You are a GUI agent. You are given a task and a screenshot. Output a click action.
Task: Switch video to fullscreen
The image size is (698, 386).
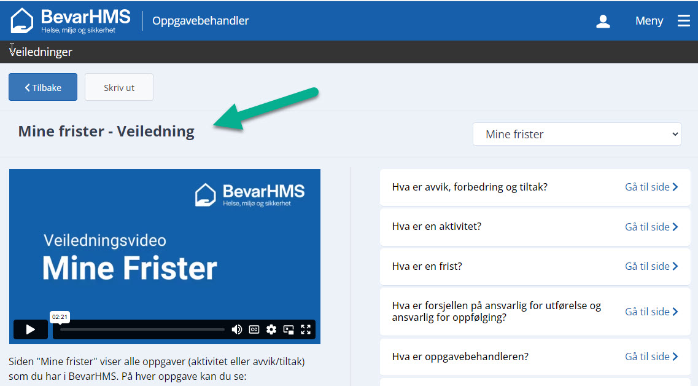tap(306, 329)
